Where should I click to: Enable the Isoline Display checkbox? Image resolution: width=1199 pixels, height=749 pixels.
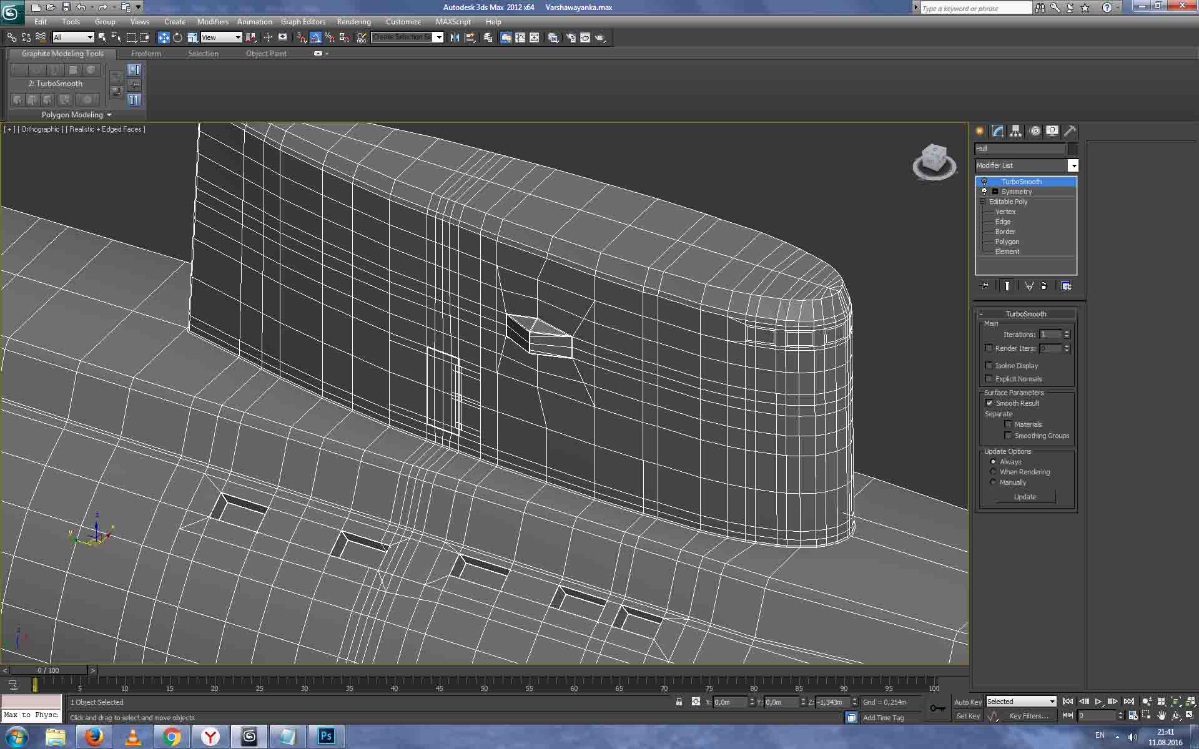click(x=989, y=366)
